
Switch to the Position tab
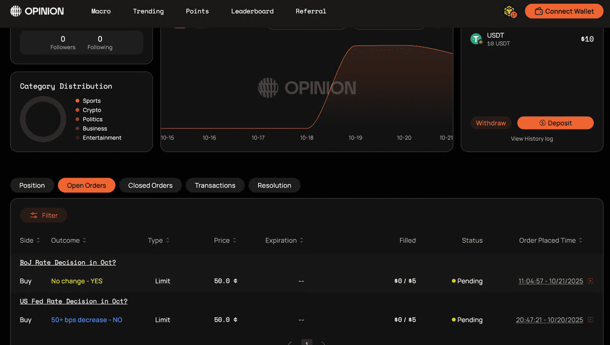click(32, 185)
